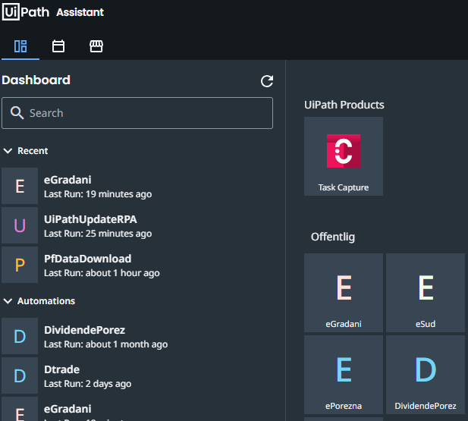Open the Dashboard home tab icon
The height and width of the screenshot is (421, 468).
click(20, 46)
